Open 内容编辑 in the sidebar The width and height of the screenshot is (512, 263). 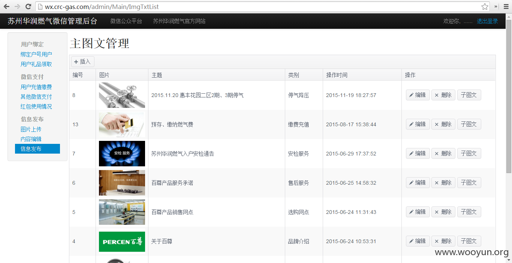[31, 139]
